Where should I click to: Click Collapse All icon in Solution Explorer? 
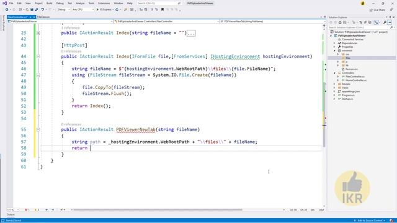[x=365, y=22]
